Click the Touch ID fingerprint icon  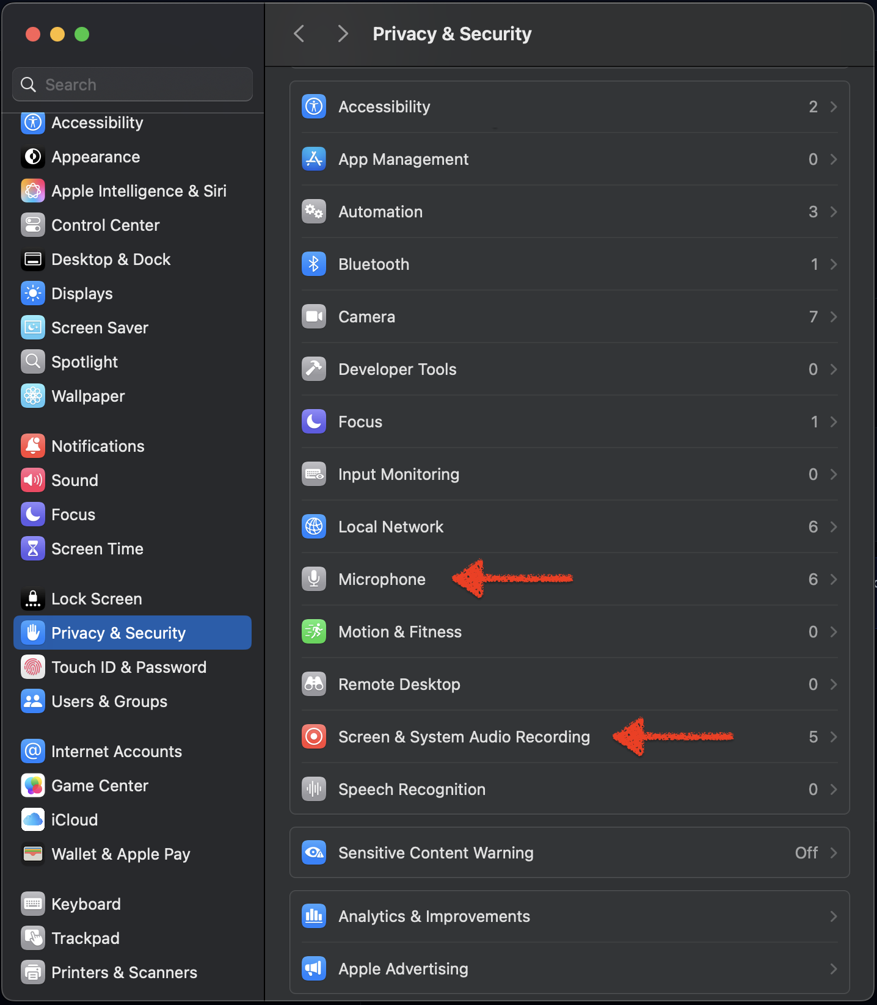click(x=33, y=667)
